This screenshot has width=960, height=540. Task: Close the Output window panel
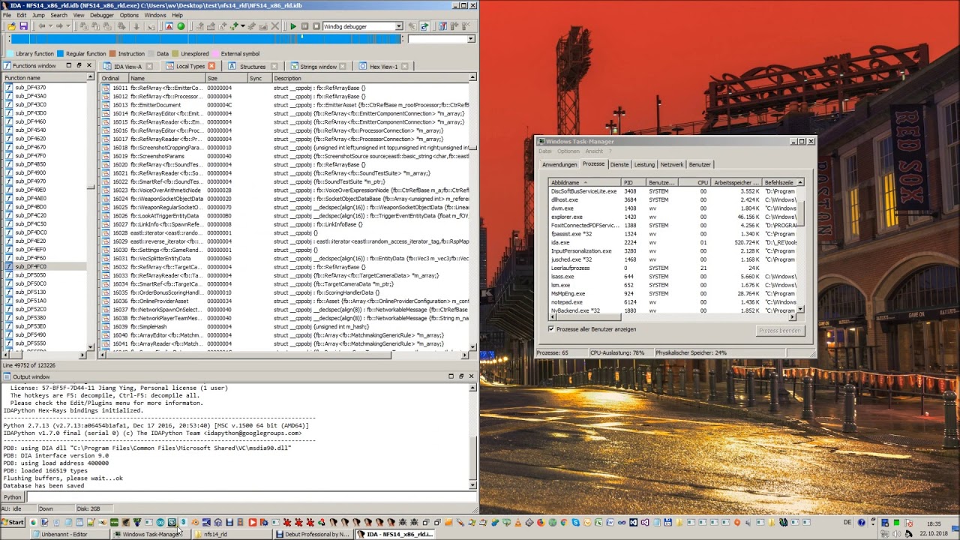pyautogui.click(x=471, y=376)
